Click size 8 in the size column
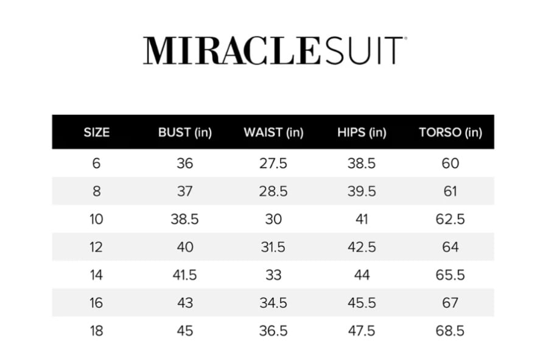This screenshot has width=540, height=360. point(96,191)
